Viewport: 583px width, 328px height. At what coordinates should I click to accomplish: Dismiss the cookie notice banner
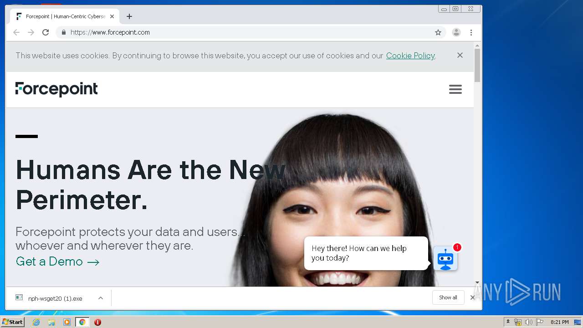460,55
